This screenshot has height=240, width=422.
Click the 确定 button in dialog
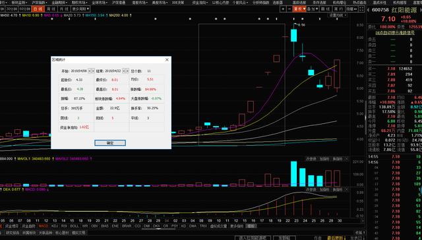click(x=110, y=143)
